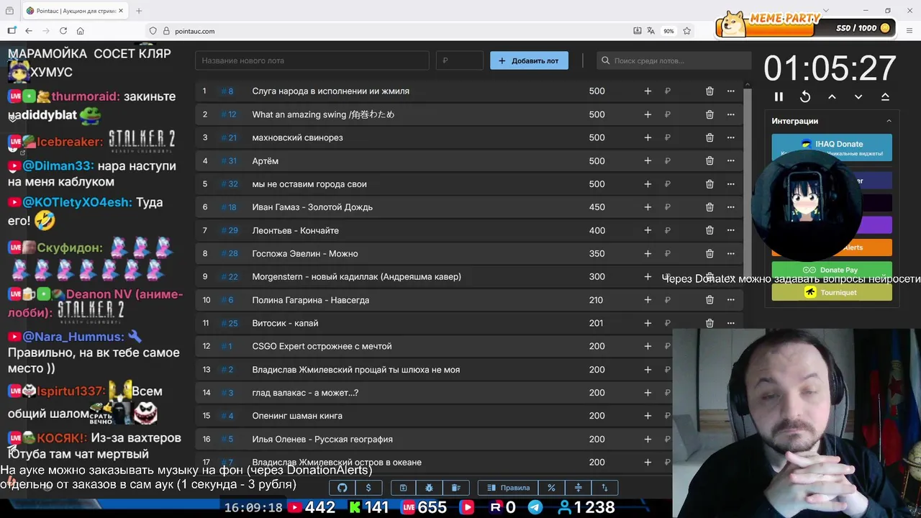Viewport: 921px width, 518px height.
Task: Open more options for Иван Гамаз lot
Action: coord(731,207)
